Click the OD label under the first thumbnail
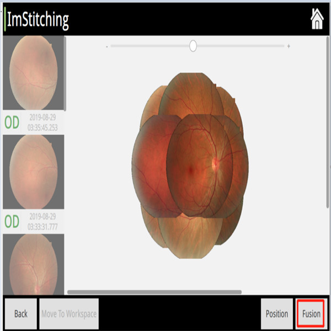Viewport: 331px width, 331px height. [12, 123]
